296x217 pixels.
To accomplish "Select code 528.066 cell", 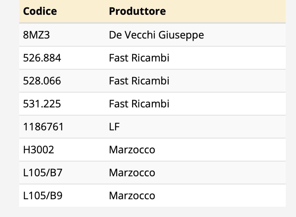I will 42,81.
